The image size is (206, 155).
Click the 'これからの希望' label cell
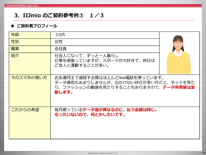[30, 123]
